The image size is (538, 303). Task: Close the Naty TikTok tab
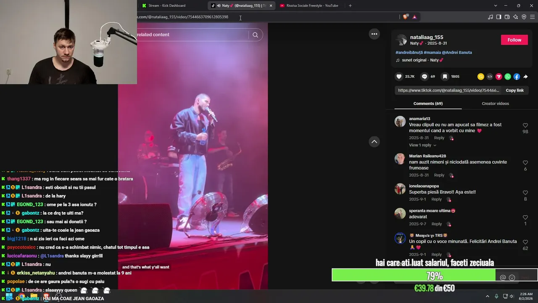click(x=271, y=5)
